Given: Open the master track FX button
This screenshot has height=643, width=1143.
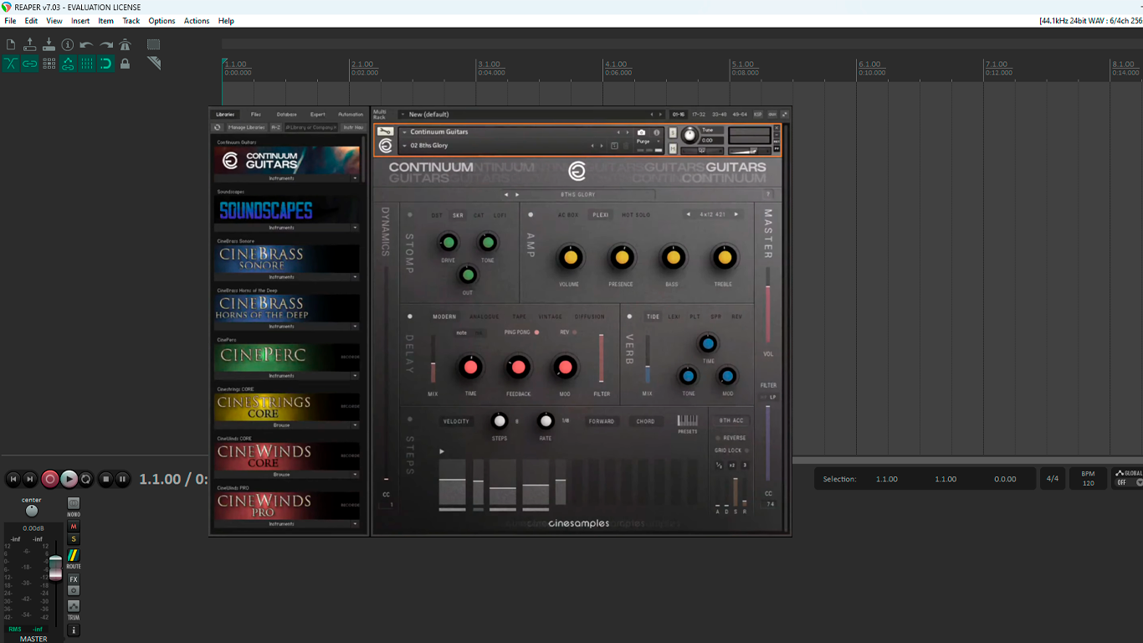Looking at the screenshot, I should tap(74, 579).
